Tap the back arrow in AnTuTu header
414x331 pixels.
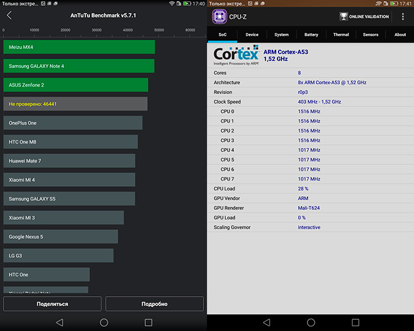coord(9,15)
